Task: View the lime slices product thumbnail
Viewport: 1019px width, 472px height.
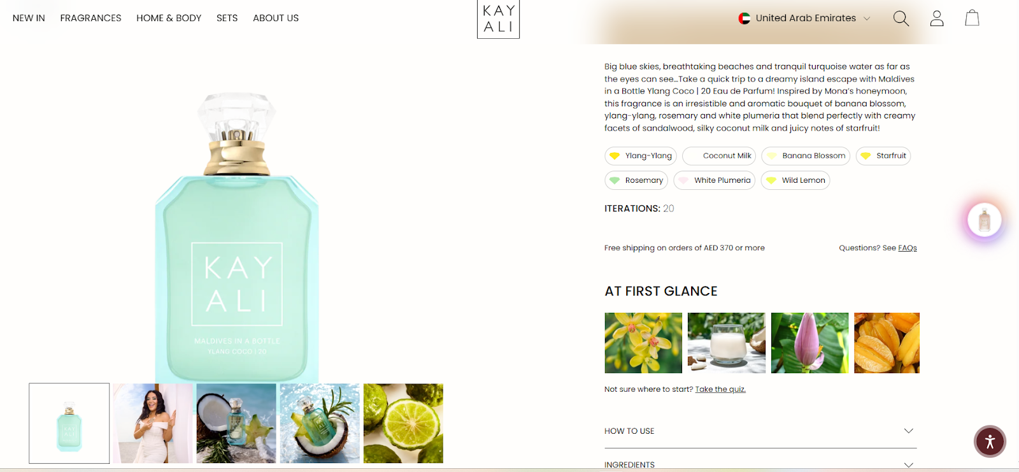Action: pos(403,423)
